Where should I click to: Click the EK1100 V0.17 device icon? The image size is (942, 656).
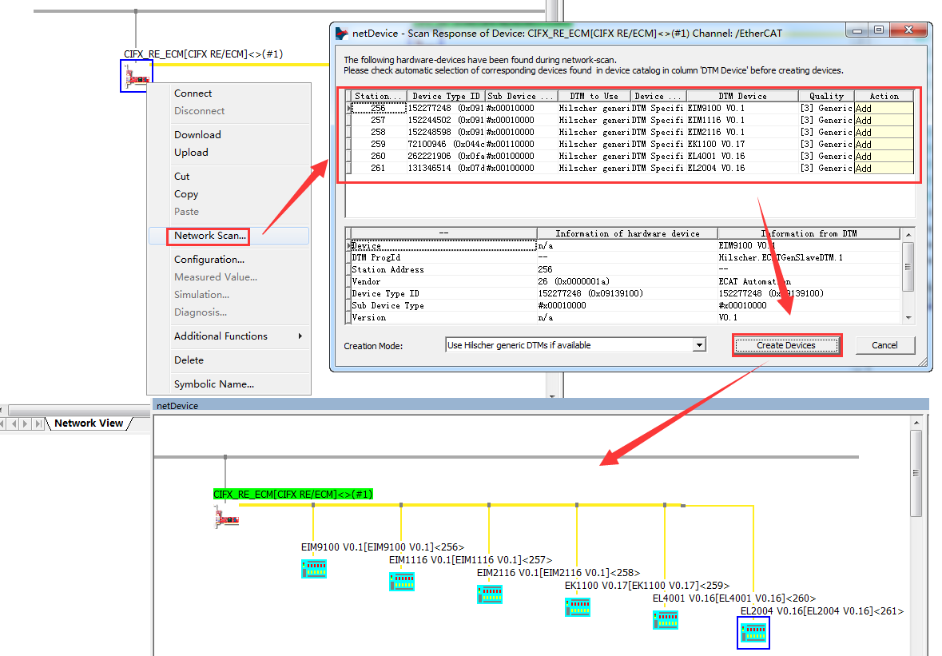(x=578, y=606)
